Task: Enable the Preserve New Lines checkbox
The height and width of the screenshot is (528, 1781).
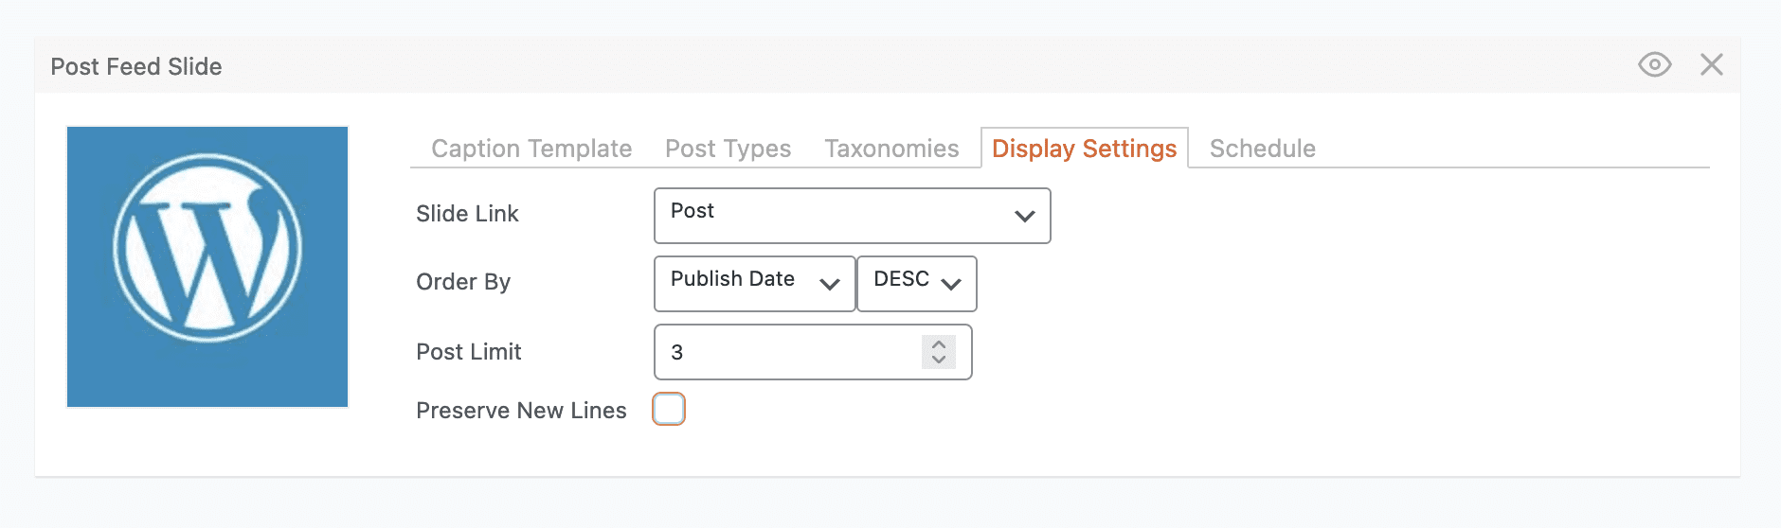Action: (x=669, y=409)
